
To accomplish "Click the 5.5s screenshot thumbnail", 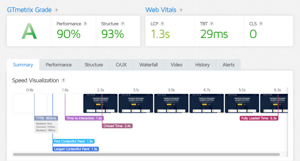I will [x=242, y=104].
